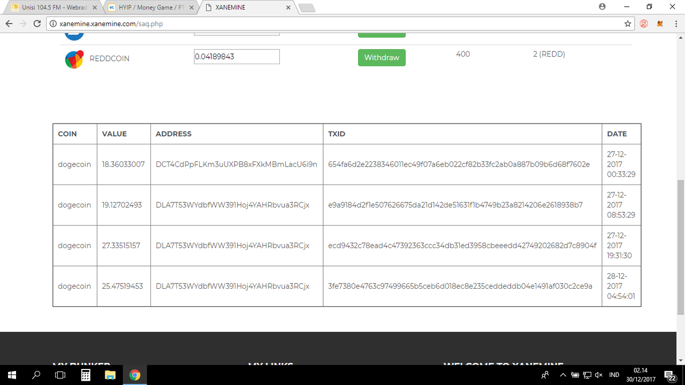685x385 pixels.
Task: Click address DCT4CdPpFLKm3uUXPB8xFXkMBmLacU6i9n
Action: click(x=237, y=164)
